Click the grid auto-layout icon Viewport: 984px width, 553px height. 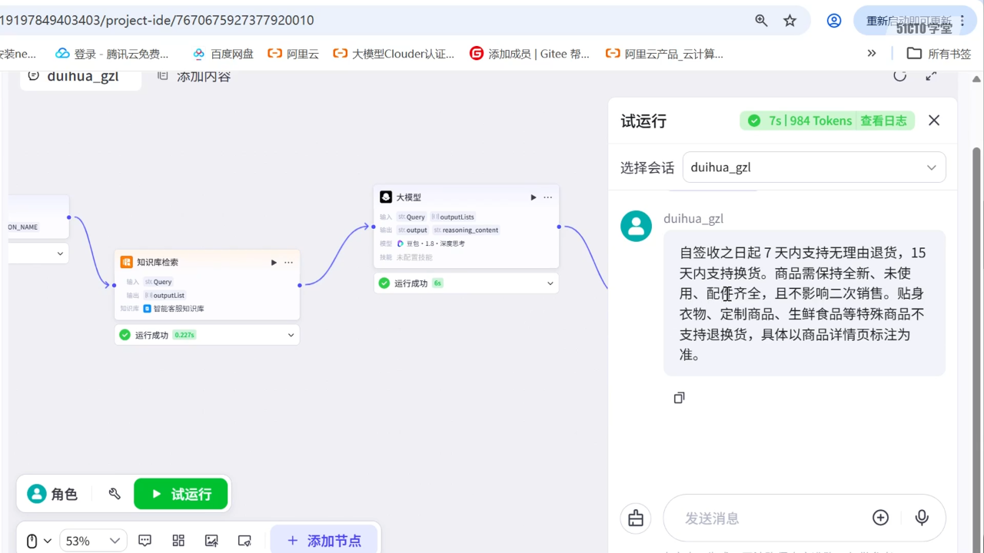pyautogui.click(x=178, y=541)
